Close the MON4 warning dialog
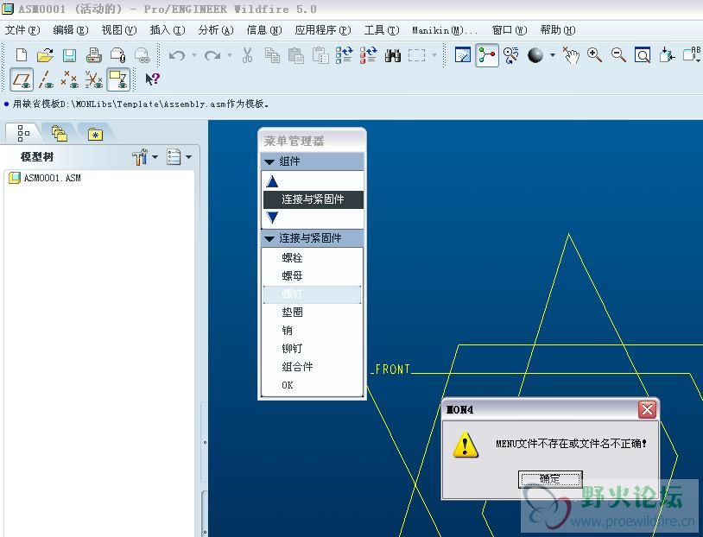The image size is (703, 537). (x=647, y=409)
